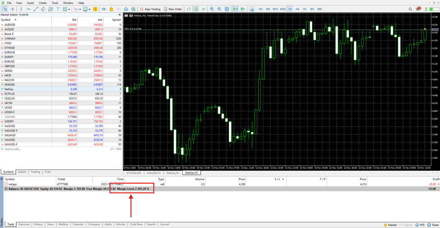Switch to the History tab in Toolbox
The image size is (440, 228).
coord(38,224)
